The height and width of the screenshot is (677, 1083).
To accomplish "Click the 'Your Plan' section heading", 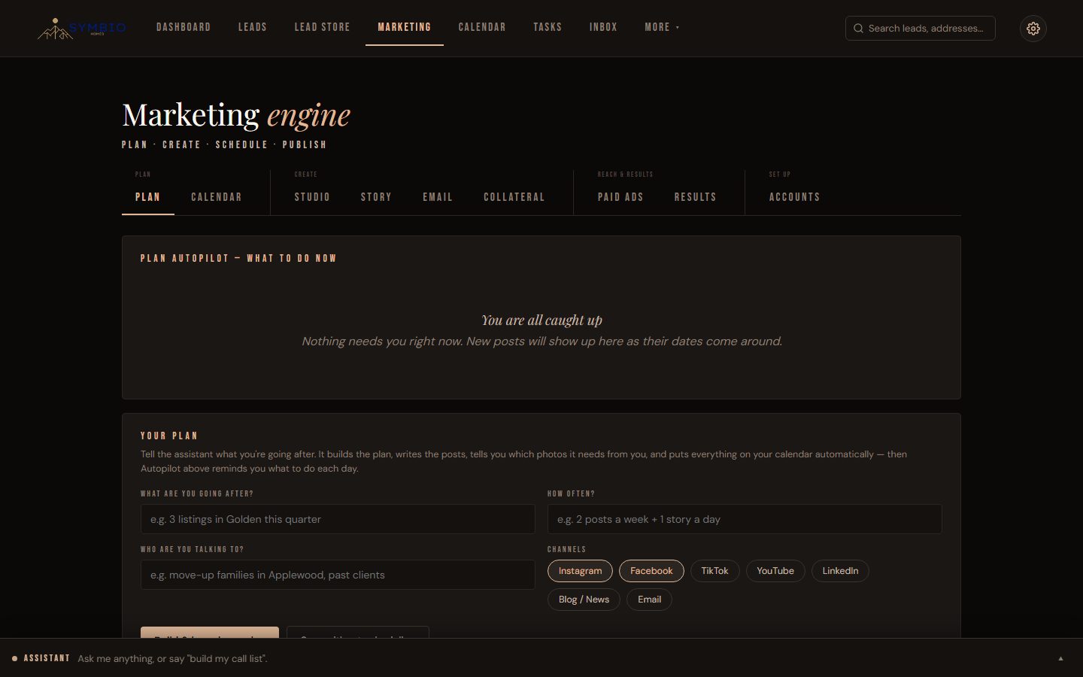I will (169, 436).
